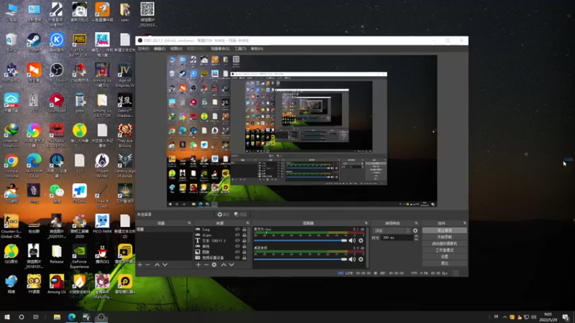Image resolution: width=575 pixels, height=323 pixels.
Task: Adjust the Mic/Aux volume slider
Action: [300, 240]
